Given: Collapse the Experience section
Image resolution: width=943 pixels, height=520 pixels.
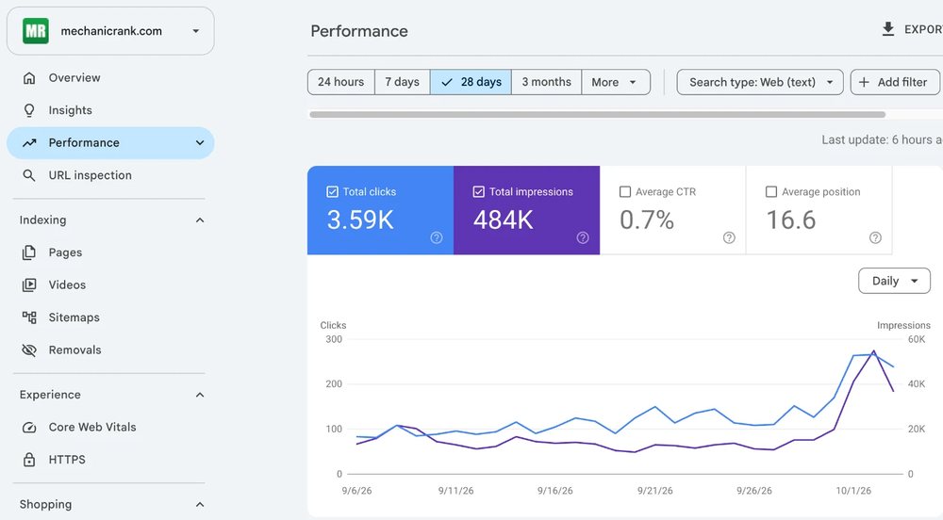Looking at the screenshot, I should click(200, 395).
